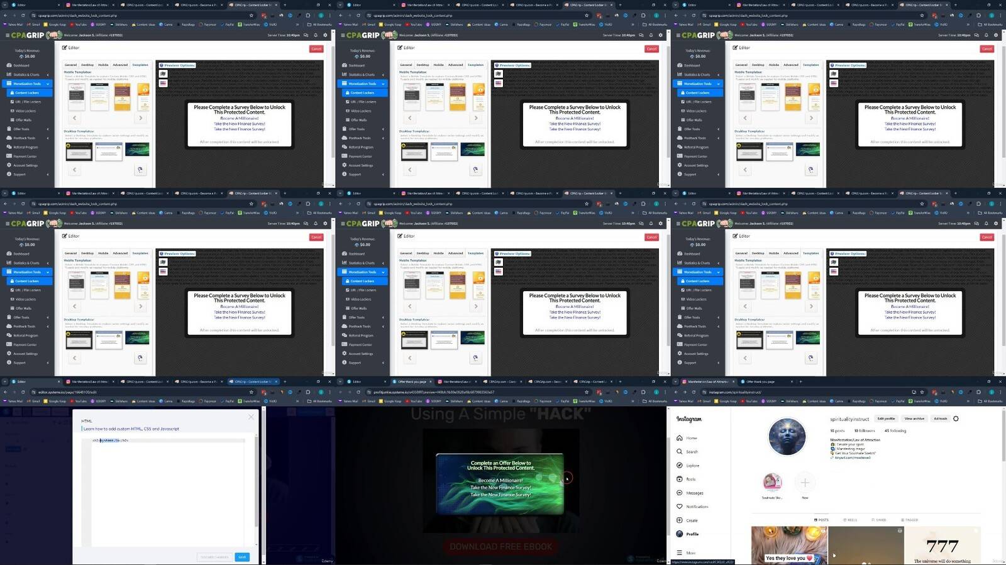Click the Instagram wordmark logo
This screenshot has height=565, width=1006.
(x=689, y=419)
